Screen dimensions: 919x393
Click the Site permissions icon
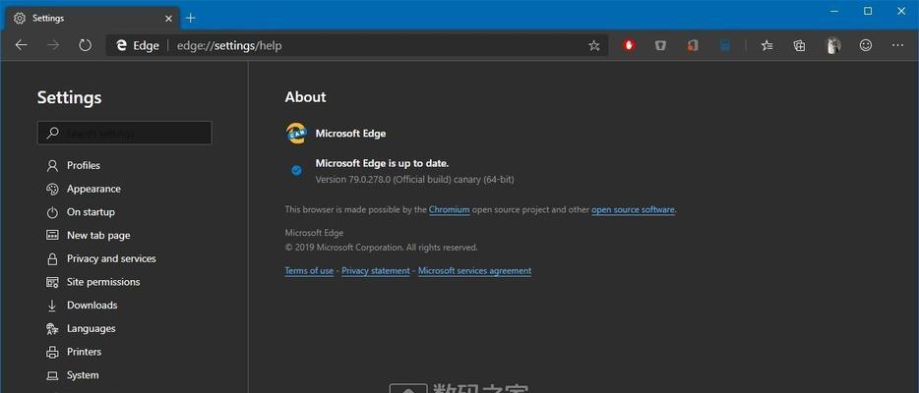point(52,282)
